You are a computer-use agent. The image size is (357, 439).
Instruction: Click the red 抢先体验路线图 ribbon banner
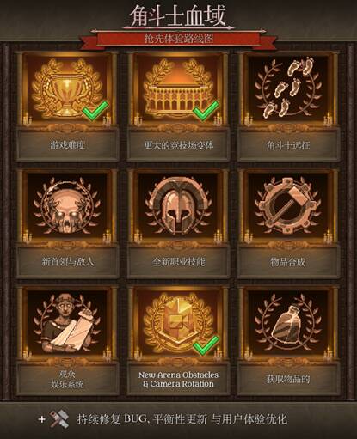coord(178,39)
